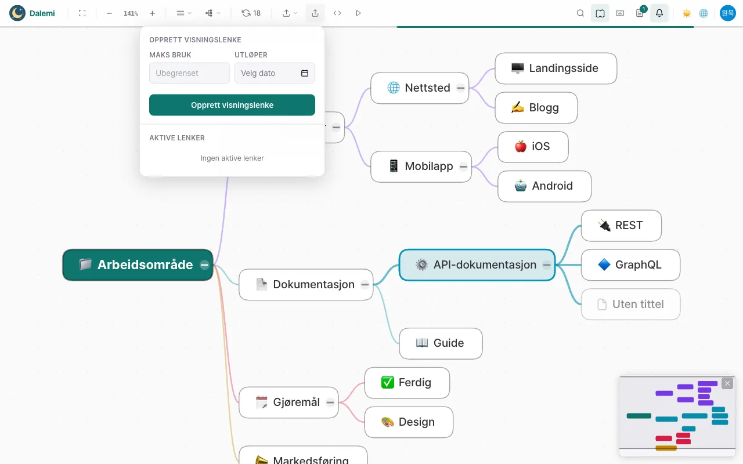Open the embed code icon
743x464 pixels.
(x=337, y=13)
